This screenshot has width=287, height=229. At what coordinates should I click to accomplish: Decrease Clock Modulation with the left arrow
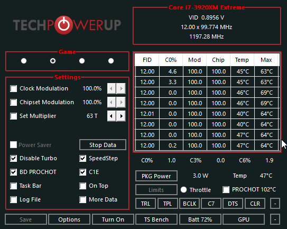[112, 88]
